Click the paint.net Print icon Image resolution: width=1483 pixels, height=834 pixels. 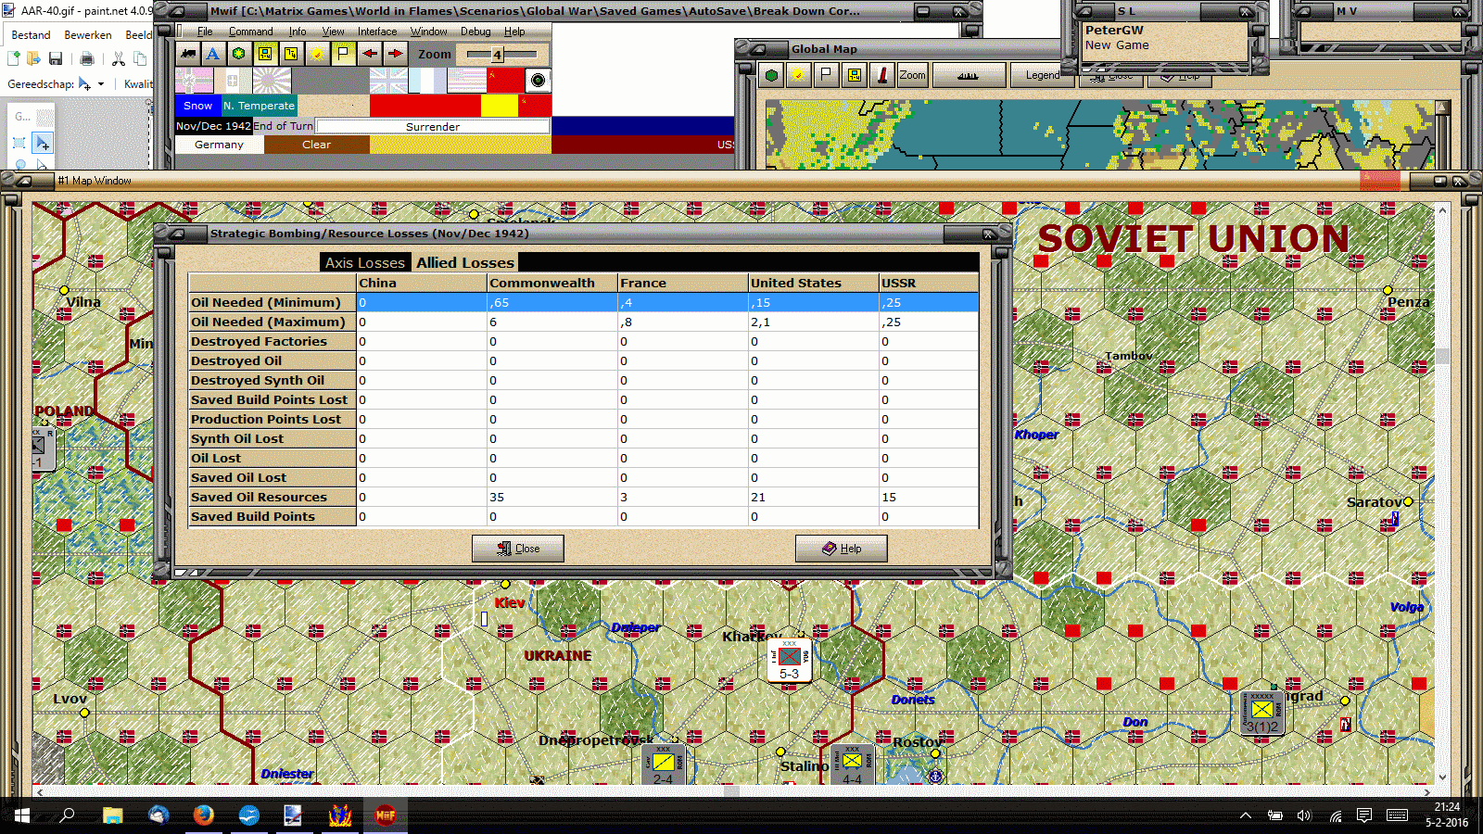tap(87, 58)
